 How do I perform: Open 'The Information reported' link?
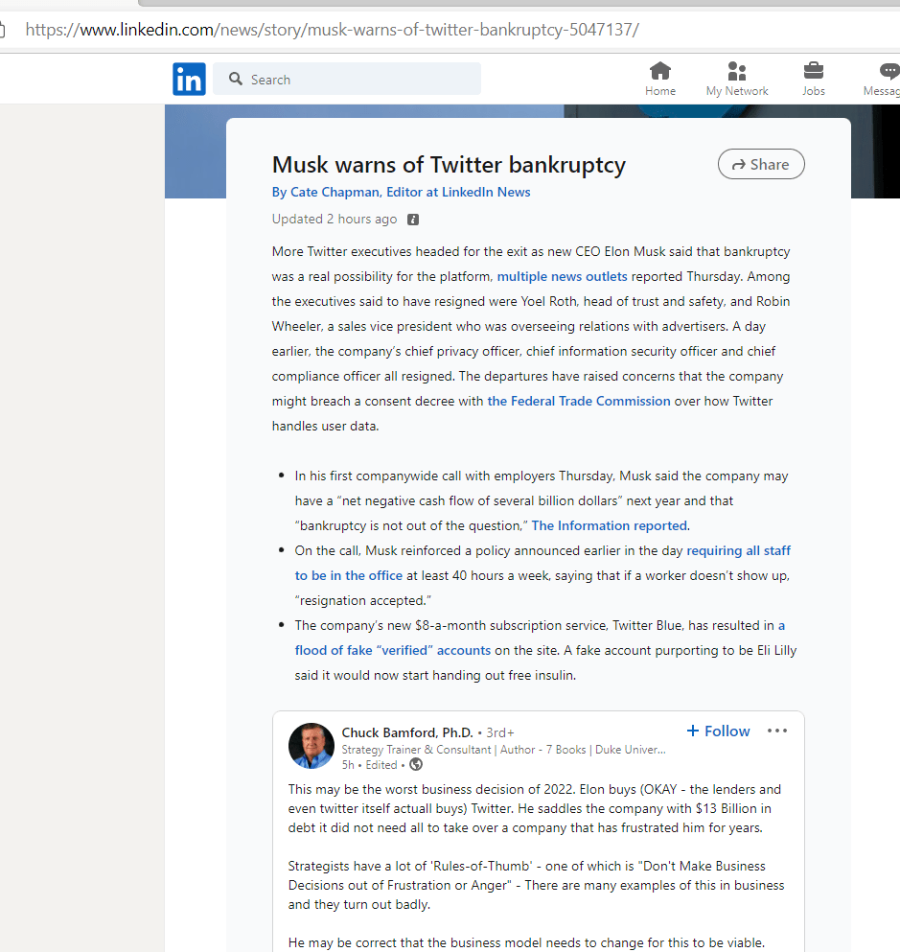click(609, 526)
